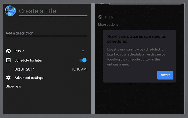This screenshot has width=188, height=118.
Task: Collapse options with 'Show less'
Action: click(x=14, y=86)
